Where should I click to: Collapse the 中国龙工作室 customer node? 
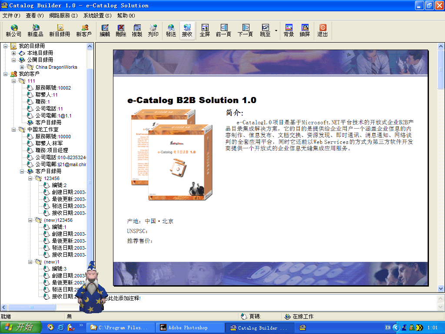pos(13,130)
